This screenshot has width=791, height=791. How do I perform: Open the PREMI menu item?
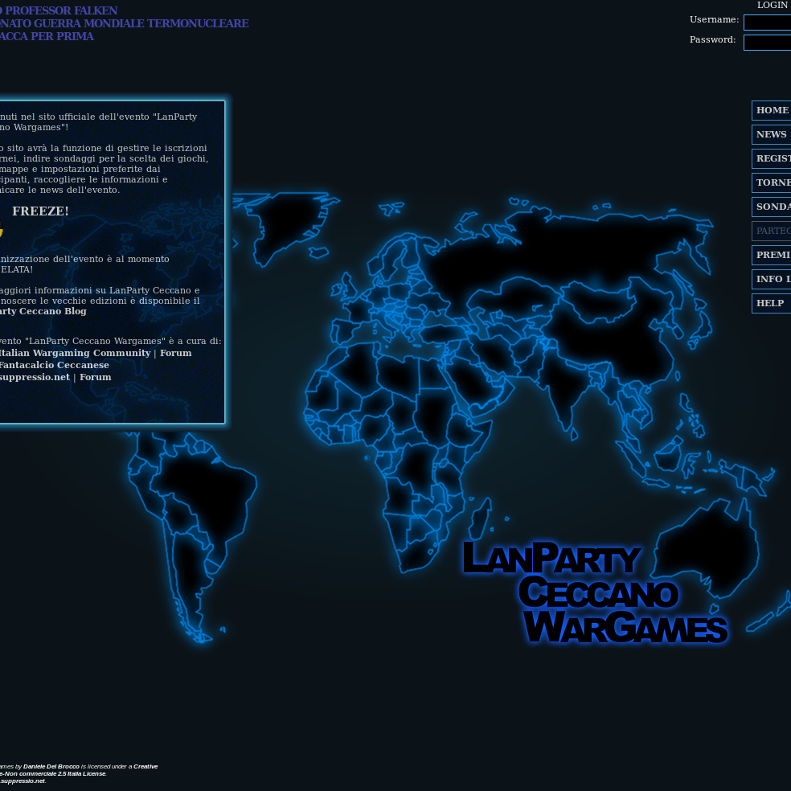[772, 256]
